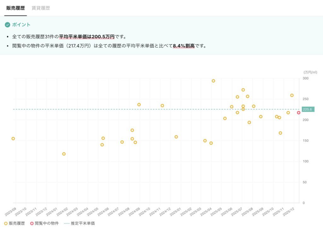Click the data point near 2025/03 at 150
Image resolution: width=323 pixels, height=235 pixels.
[205, 141]
